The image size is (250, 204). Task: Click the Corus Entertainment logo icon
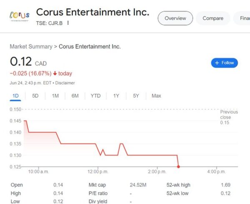(x=20, y=16)
